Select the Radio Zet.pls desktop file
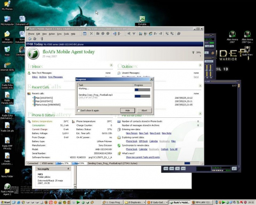The height and width of the screenshot is (205, 256). point(7,127)
